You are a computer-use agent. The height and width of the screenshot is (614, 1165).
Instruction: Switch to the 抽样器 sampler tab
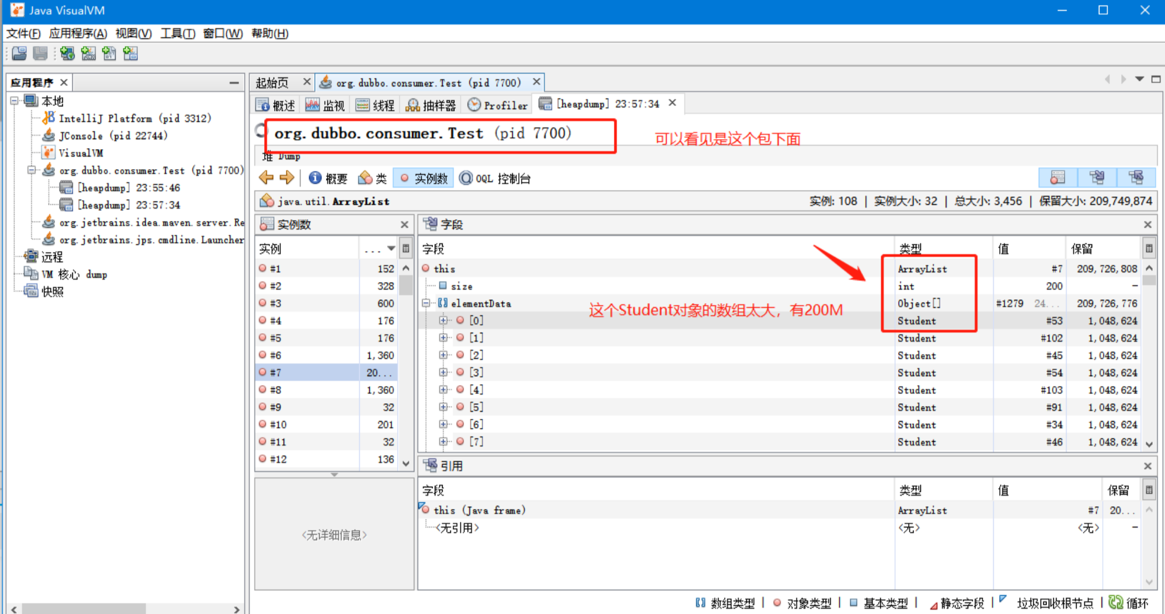[x=431, y=105]
